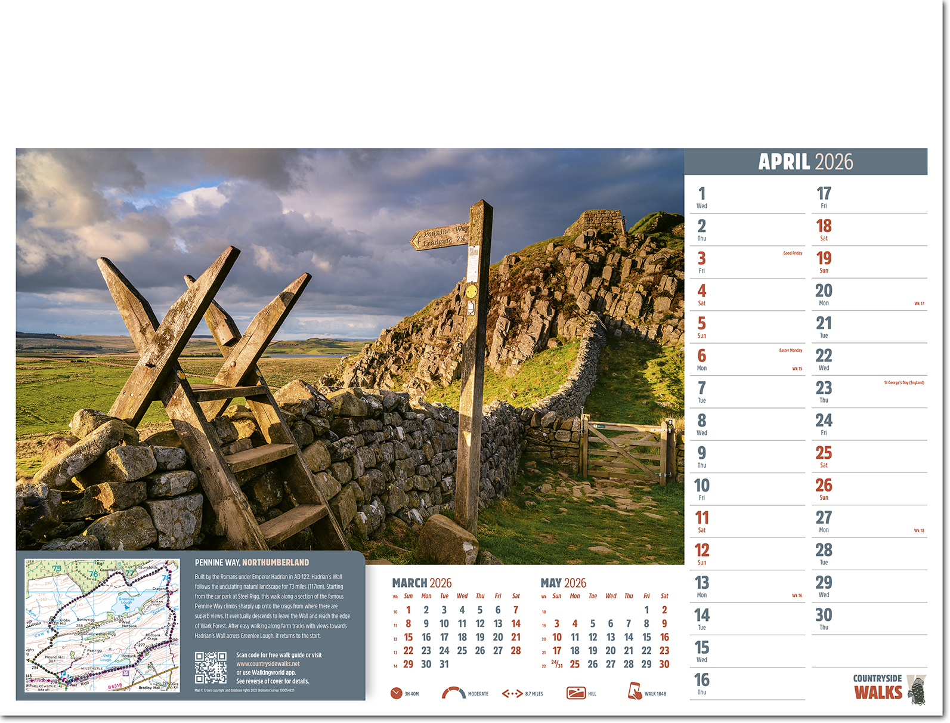Click the 'Wk 17' week label
The image size is (950, 723).
[919, 304]
